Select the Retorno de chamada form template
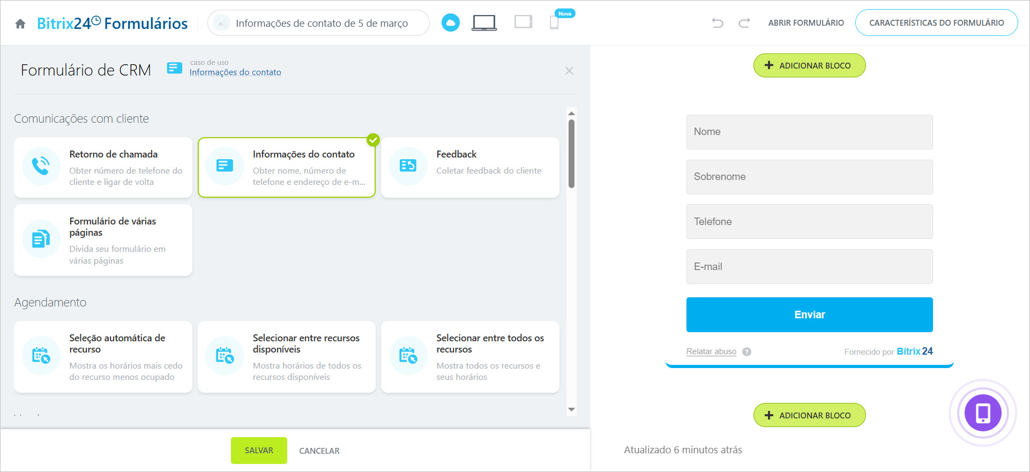1030x472 pixels. click(103, 168)
